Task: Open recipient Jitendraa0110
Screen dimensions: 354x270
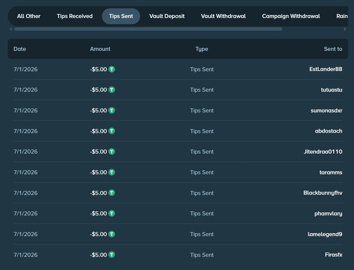Action: 324,152
